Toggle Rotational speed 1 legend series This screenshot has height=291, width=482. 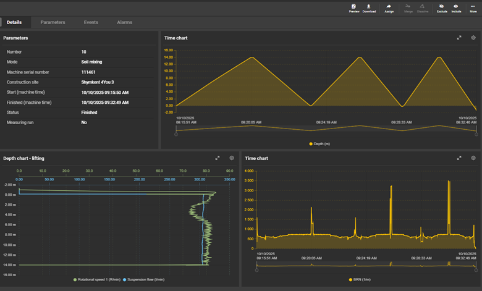tap(99, 279)
